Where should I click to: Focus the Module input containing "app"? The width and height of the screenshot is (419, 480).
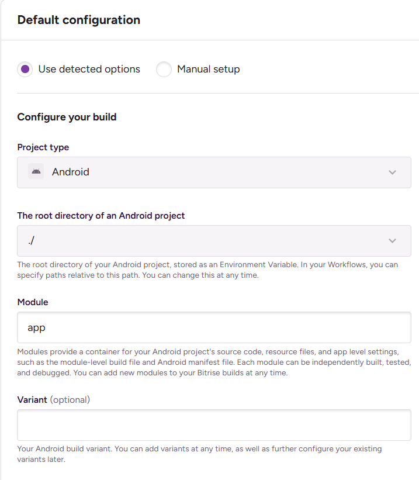coord(214,327)
